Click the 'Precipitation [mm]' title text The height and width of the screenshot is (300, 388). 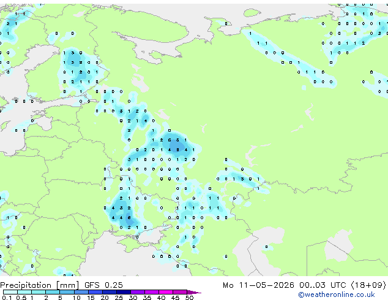[x=40, y=285]
